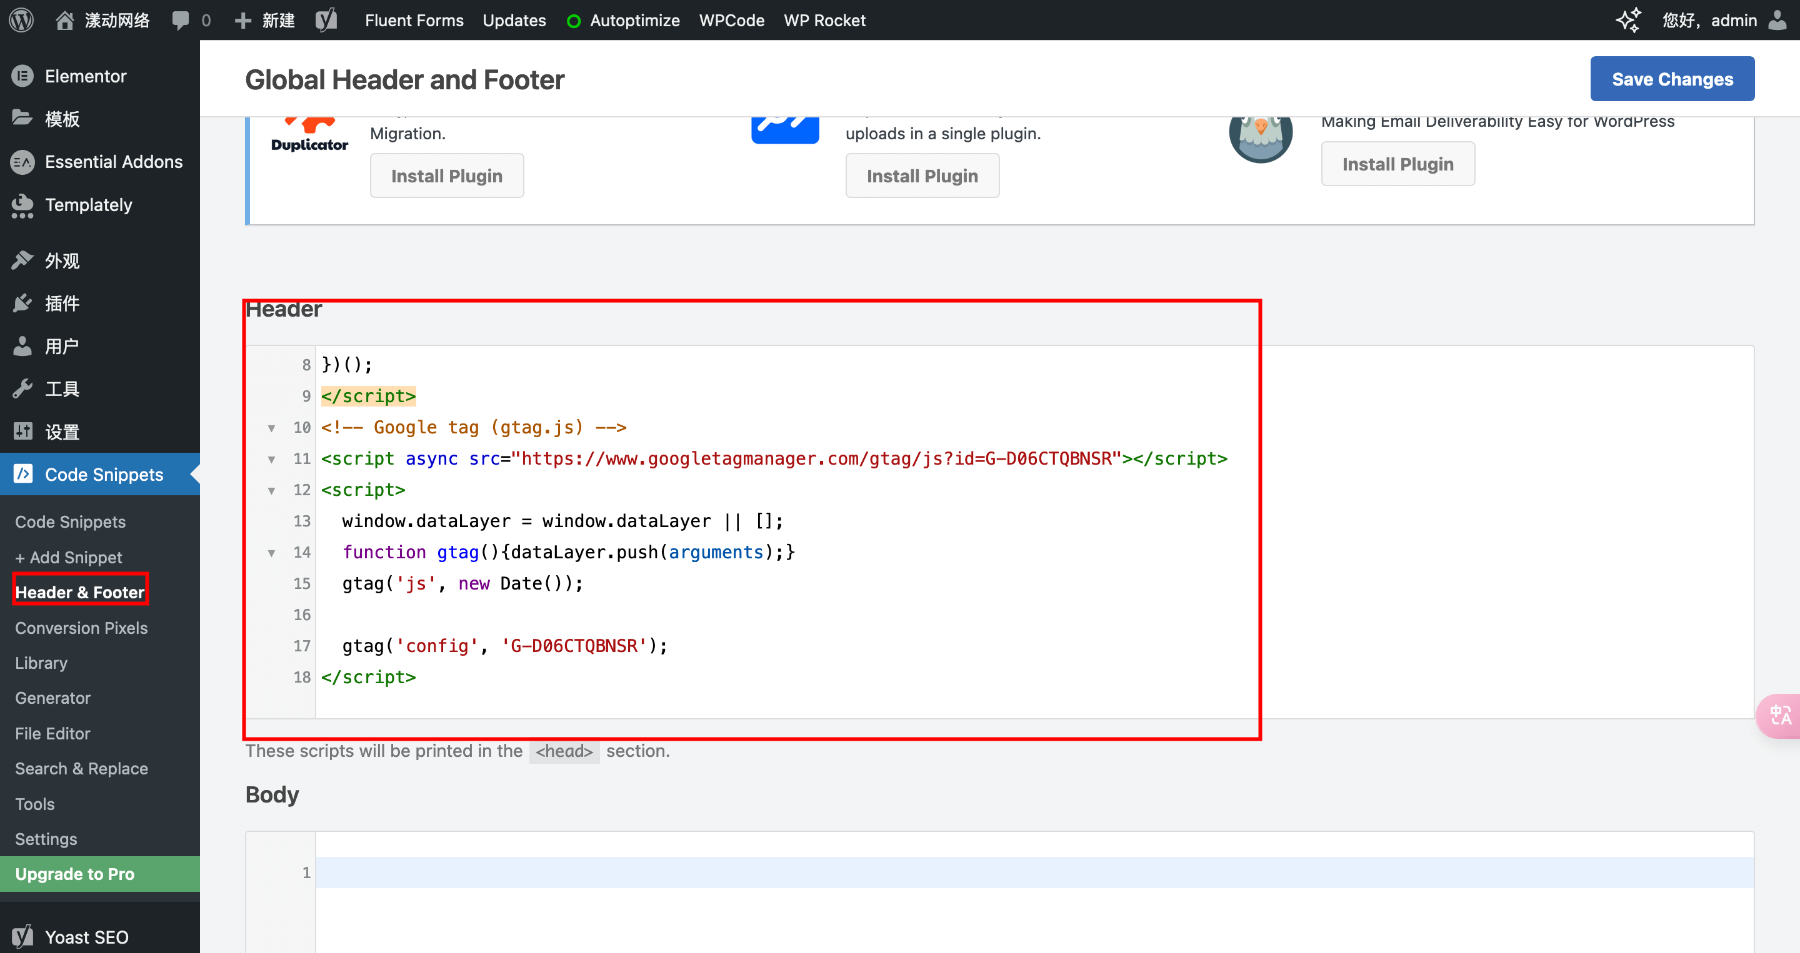Open the WordPress logo menu

(x=21, y=19)
